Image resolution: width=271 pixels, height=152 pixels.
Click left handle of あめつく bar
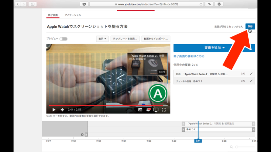(x=183, y=130)
